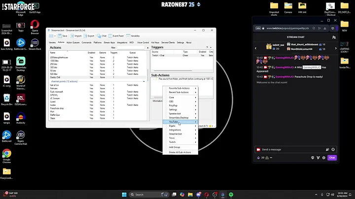This screenshot has height=199, width=355.
Task: Open Recent Sub-Actions submenu
Action: tap(180, 92)
